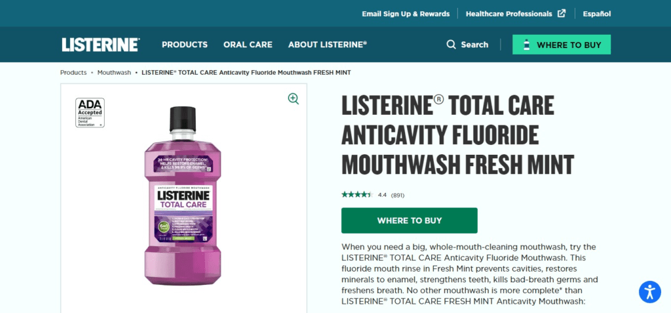Click the star rating icons
The image size is (671, 313).
[356, 195]
